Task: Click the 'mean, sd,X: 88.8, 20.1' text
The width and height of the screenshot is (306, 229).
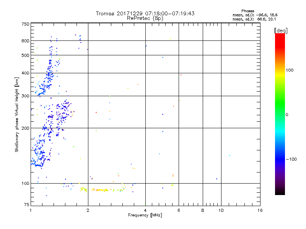Action: click(x=254, y=19)
